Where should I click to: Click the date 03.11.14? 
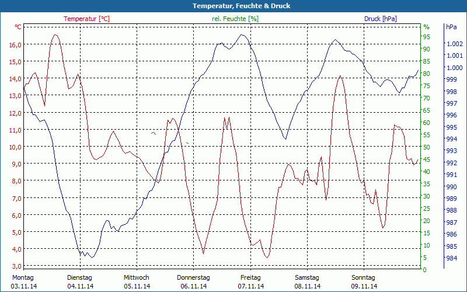coord(24,287)
